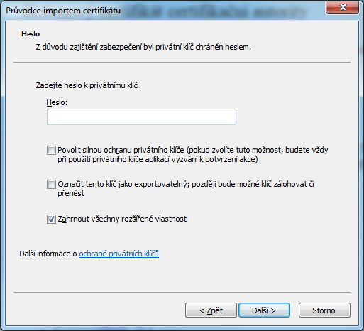Continue with the 'Další >' button

pyautogui.click(x=264, y=310)
